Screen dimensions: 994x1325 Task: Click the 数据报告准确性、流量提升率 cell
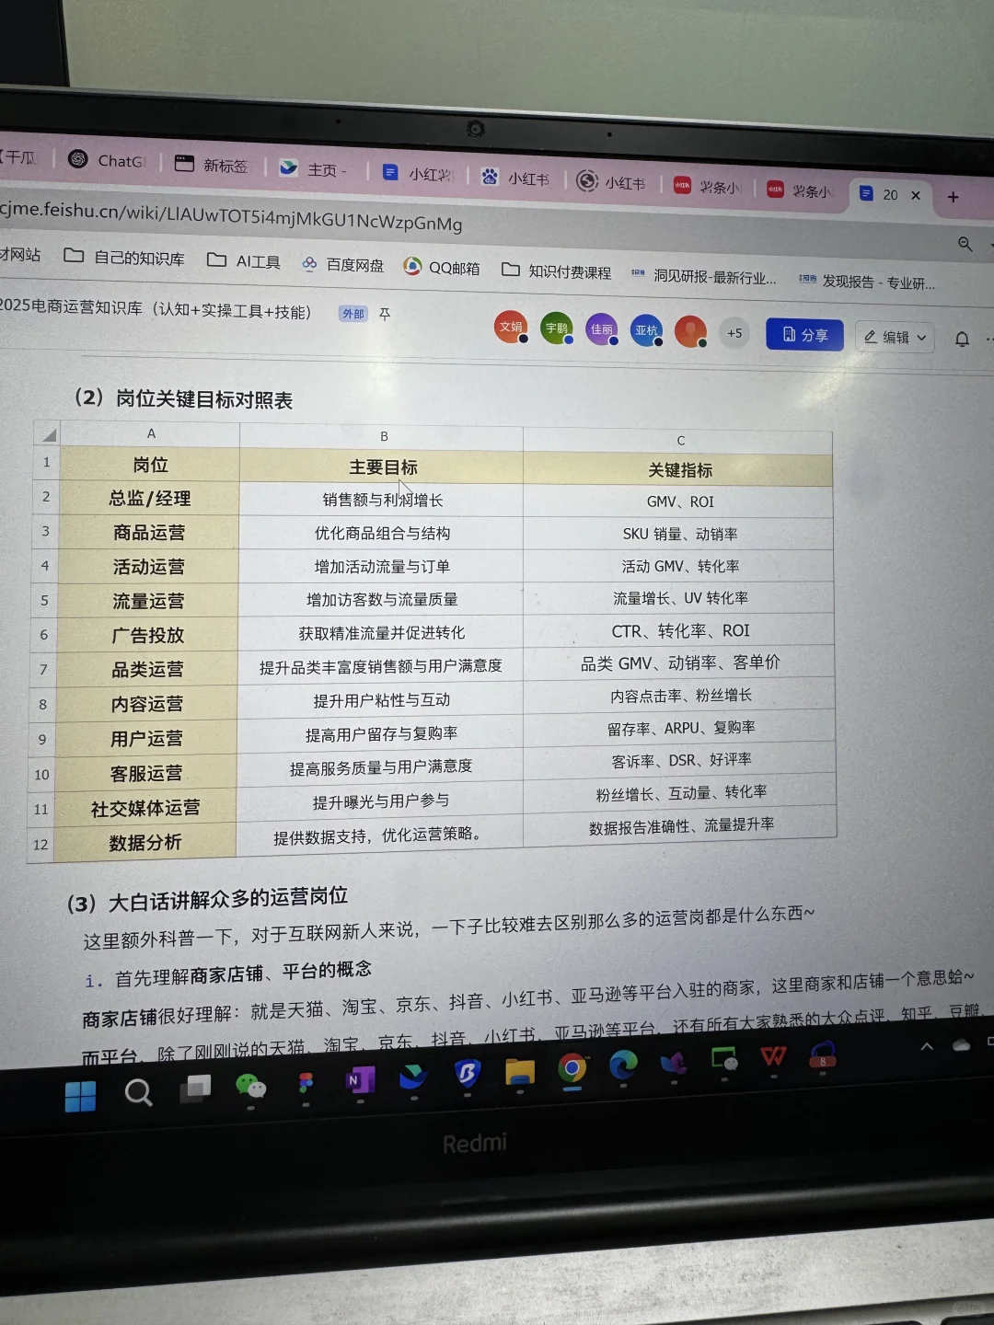(x=681, y=825)
